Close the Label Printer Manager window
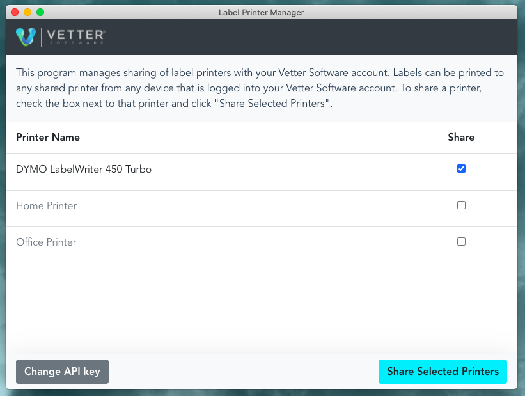Viewport: 525px width, 396px height. (15, 12)
